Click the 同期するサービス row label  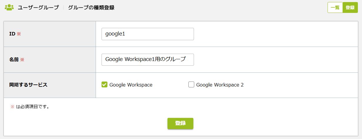click(x=28, y=85)
